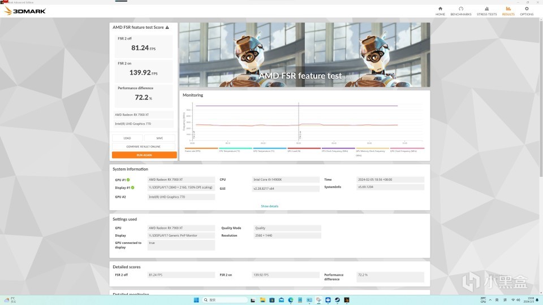Screen dimensions: 543x305
Task: Expand system information with Show details
Action: pos(269,206)
